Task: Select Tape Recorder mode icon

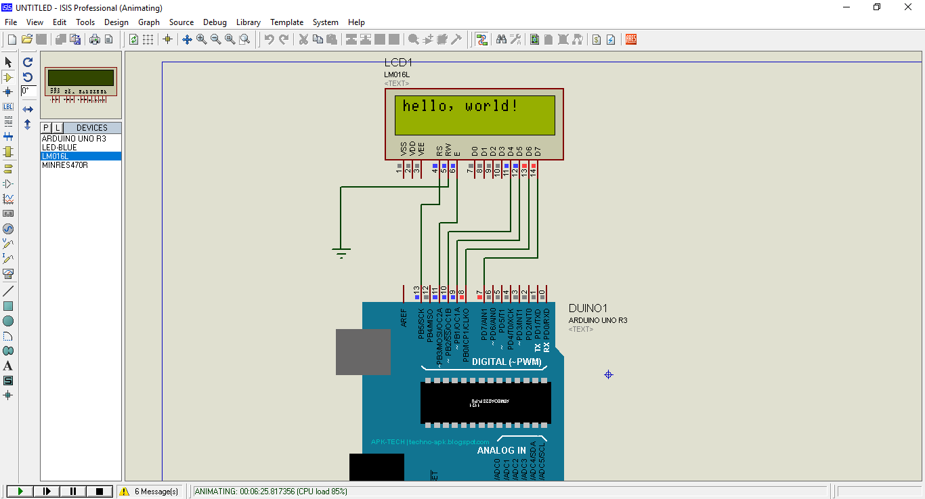Action: (8, 213)
